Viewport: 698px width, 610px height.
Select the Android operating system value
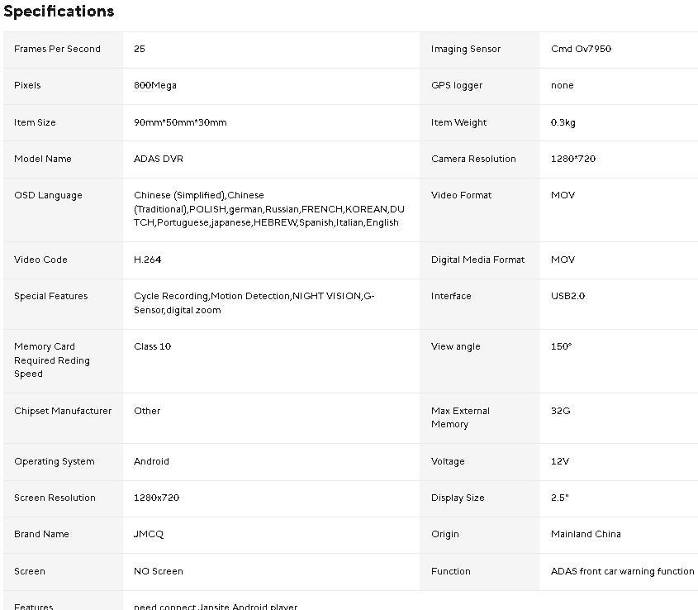[151, 461]
